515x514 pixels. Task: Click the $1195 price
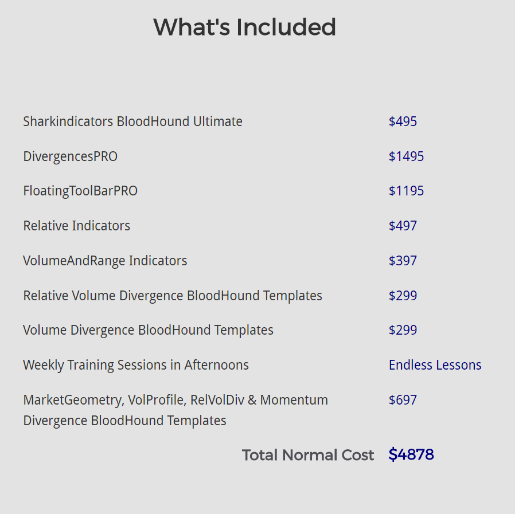406,191
